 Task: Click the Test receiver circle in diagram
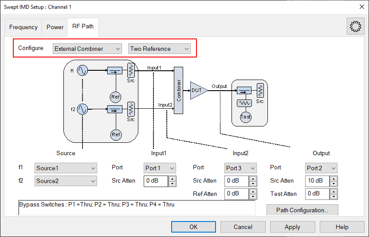pos(246,117)
